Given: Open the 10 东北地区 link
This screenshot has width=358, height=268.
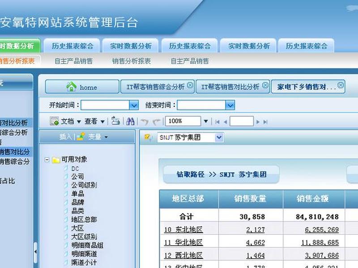Looking at the screenshot, I should pyautogui.click(x=183, y=230).
